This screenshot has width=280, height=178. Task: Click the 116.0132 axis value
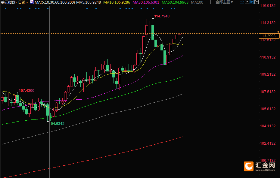tap(268, 5)
